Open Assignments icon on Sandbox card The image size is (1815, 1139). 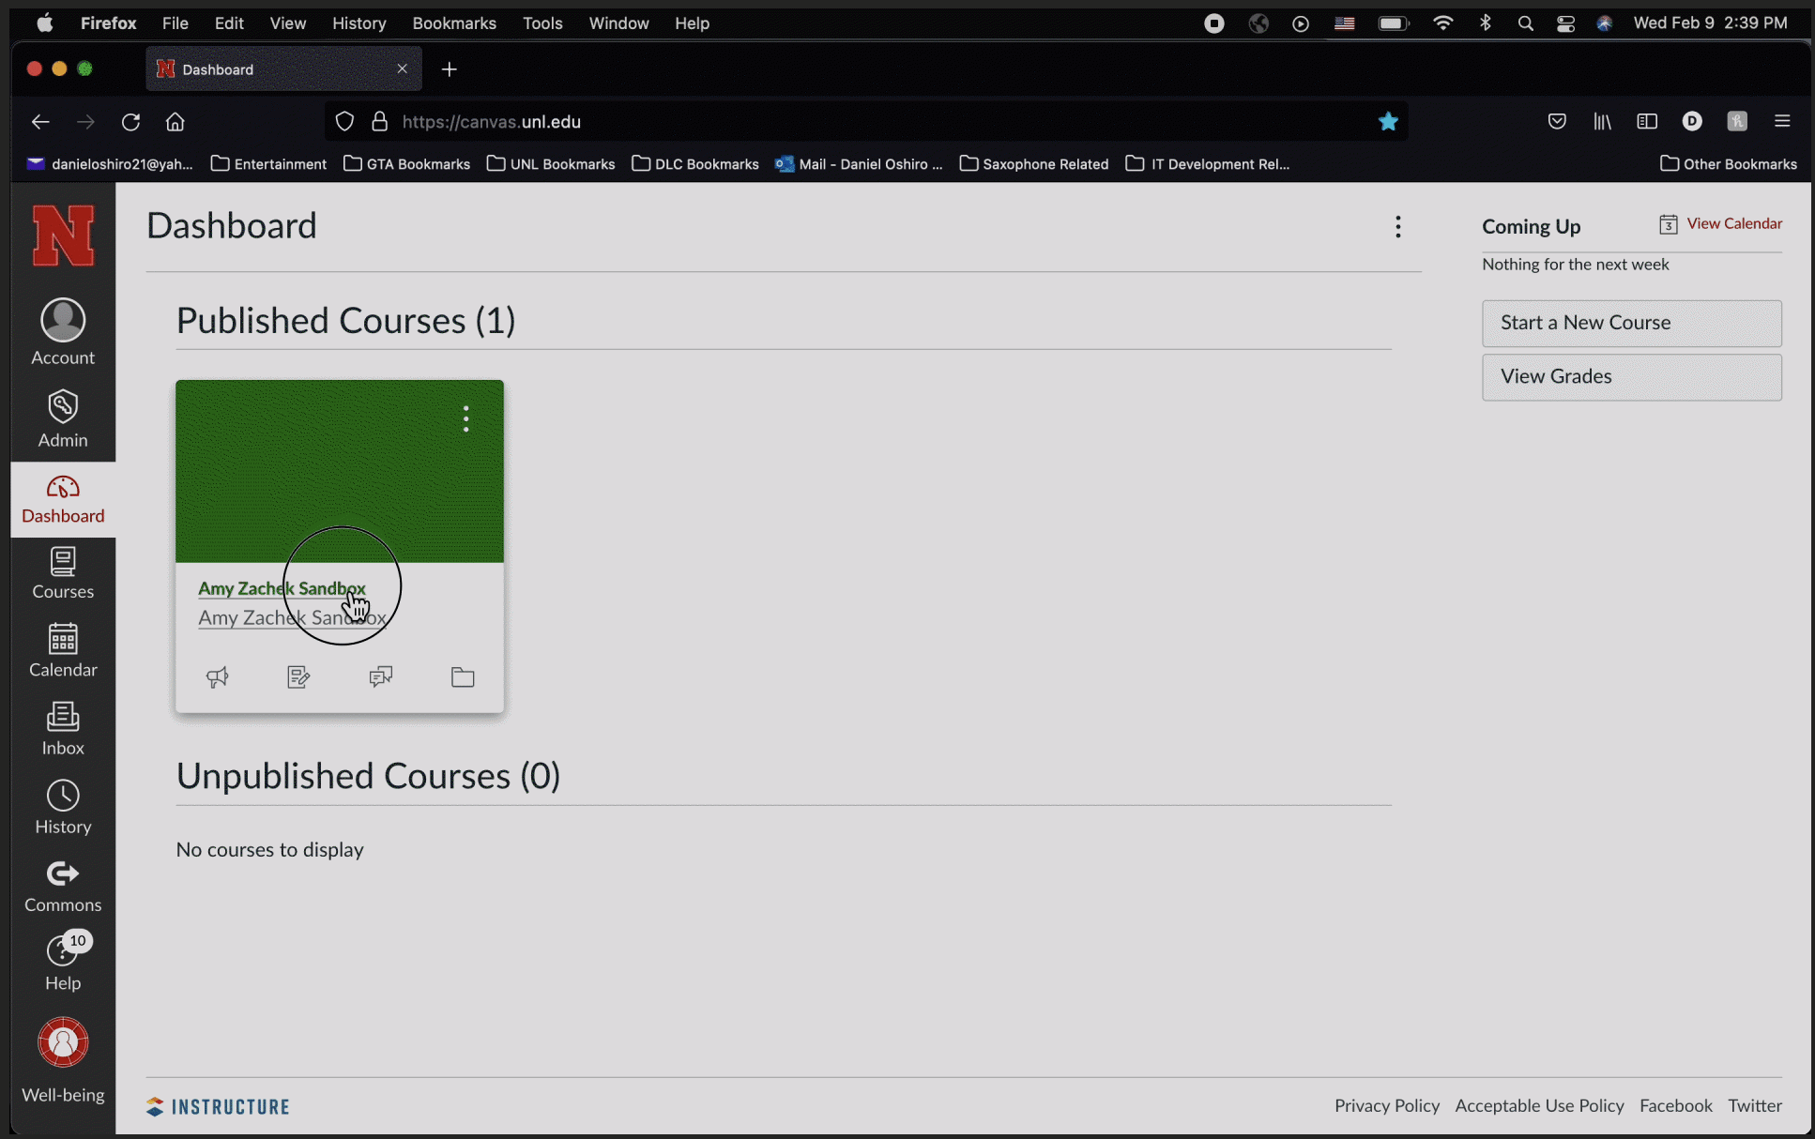click(x=298, y=676)
